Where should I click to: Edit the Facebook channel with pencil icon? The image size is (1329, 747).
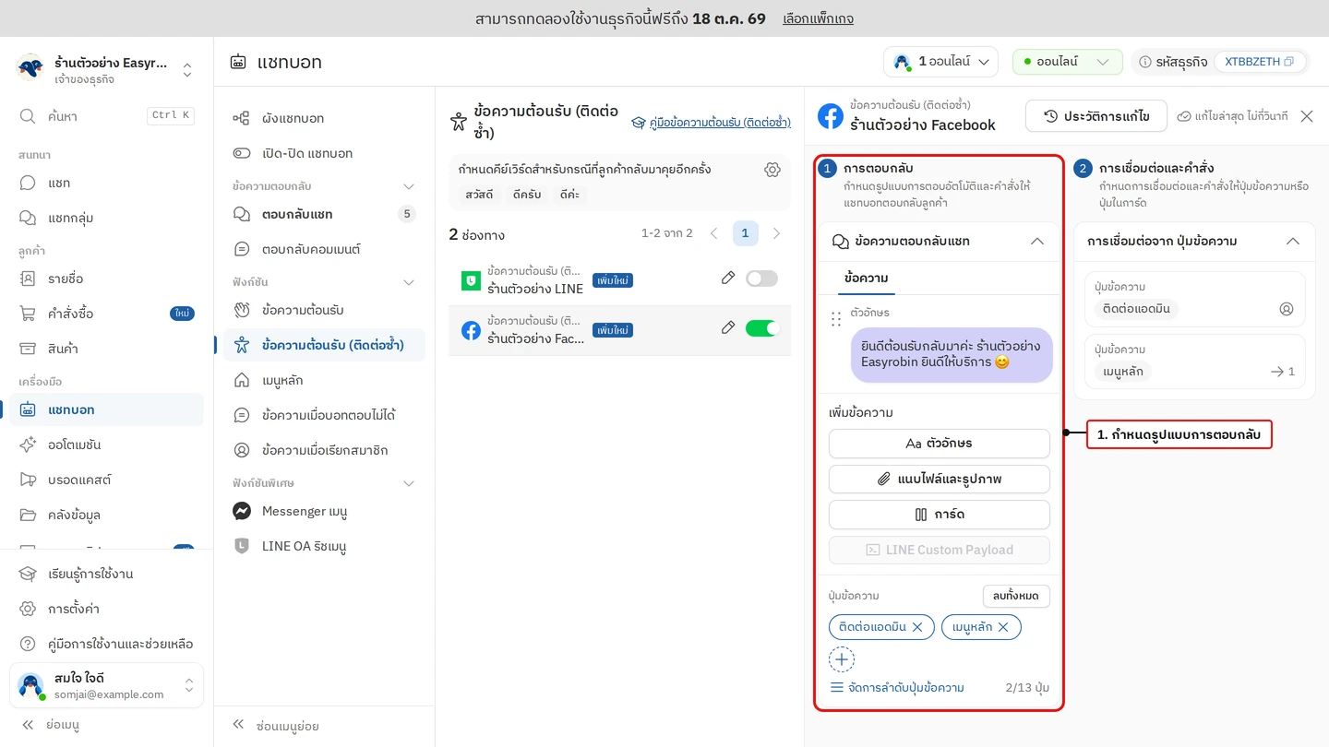tap(728, 328)
